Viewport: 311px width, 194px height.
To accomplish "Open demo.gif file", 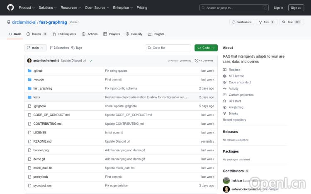I will pyautogui.click(x=39, y=159).
